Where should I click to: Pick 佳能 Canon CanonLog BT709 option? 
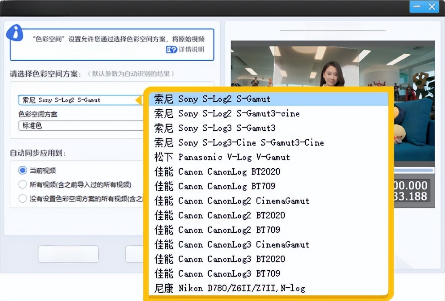click(x=269, y=186)
